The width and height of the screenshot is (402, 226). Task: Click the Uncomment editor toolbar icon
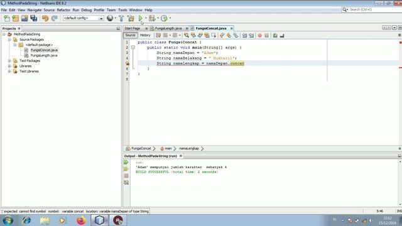[282, 35]
